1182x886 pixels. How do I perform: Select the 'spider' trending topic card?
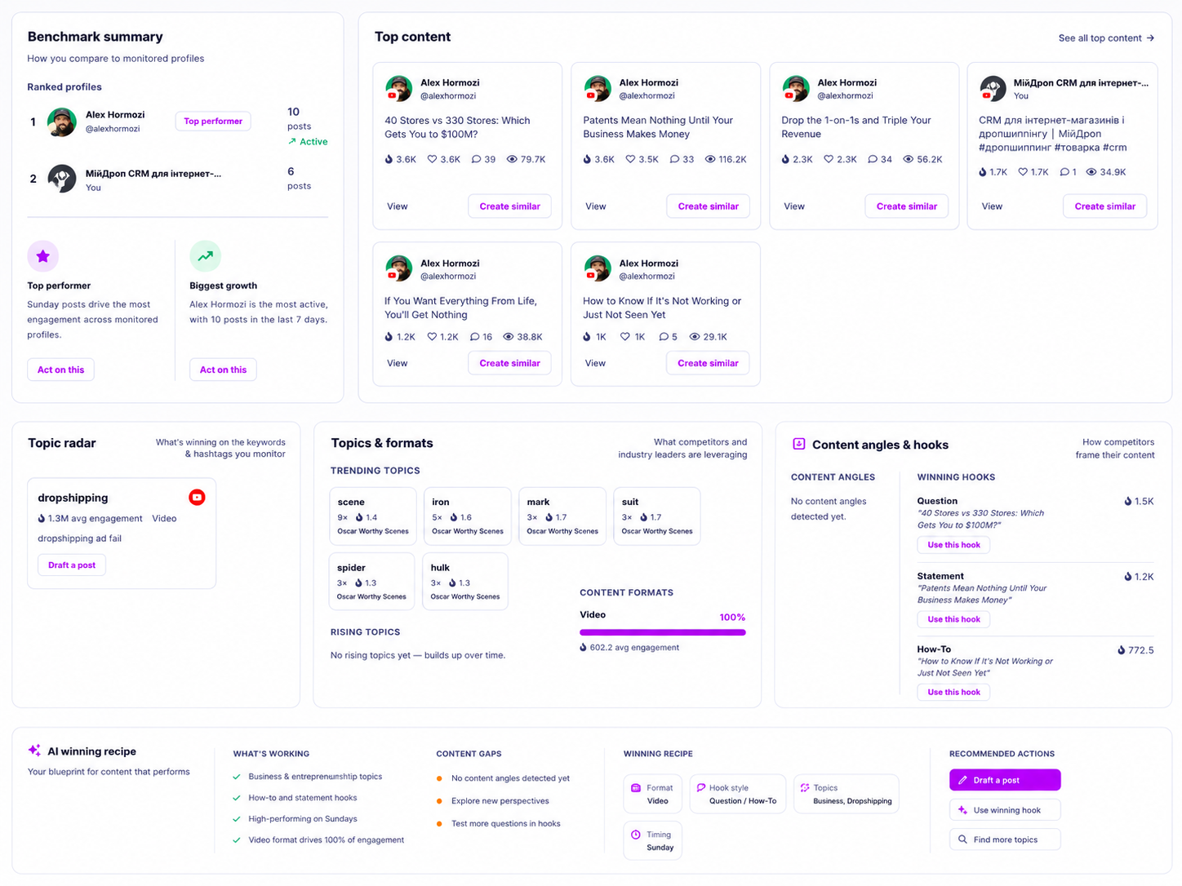tap(372, 582)
